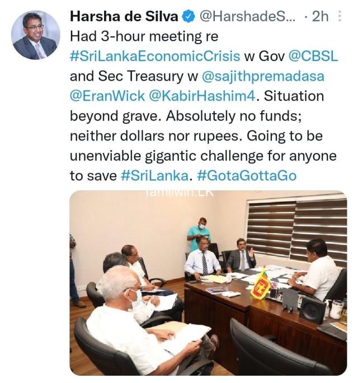The height and width of the screenshot is (383, 358).
Task: Visit the @KabirHashim4 mention
Action: tap(202, 96)
